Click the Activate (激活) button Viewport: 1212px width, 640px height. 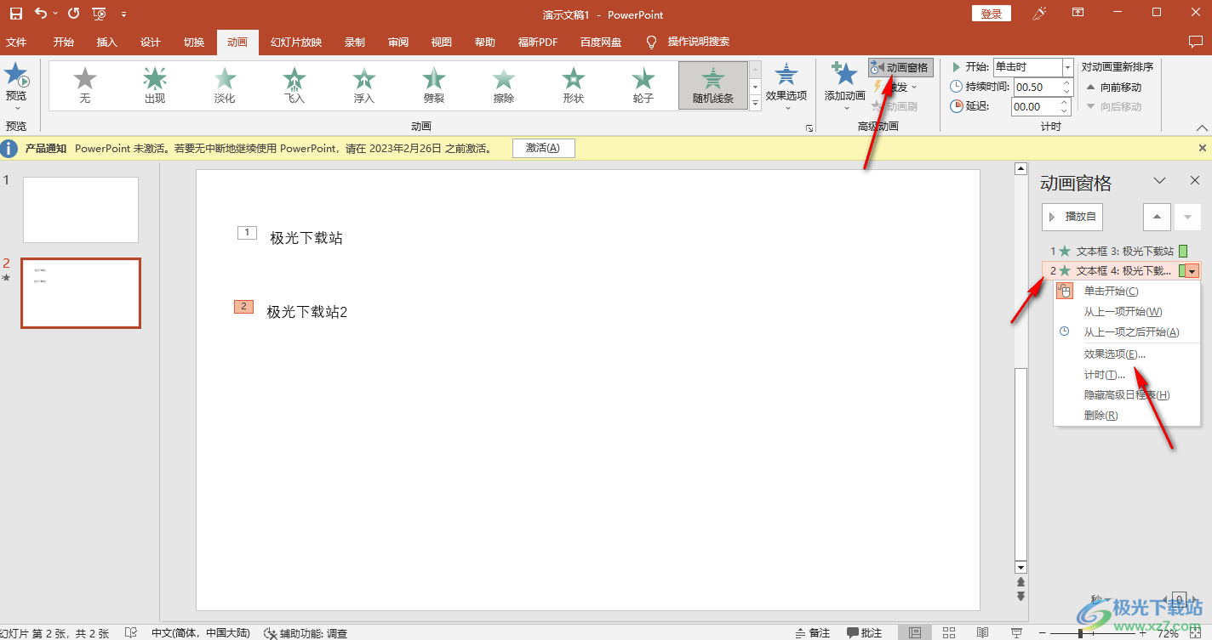(x=543, y=148)
